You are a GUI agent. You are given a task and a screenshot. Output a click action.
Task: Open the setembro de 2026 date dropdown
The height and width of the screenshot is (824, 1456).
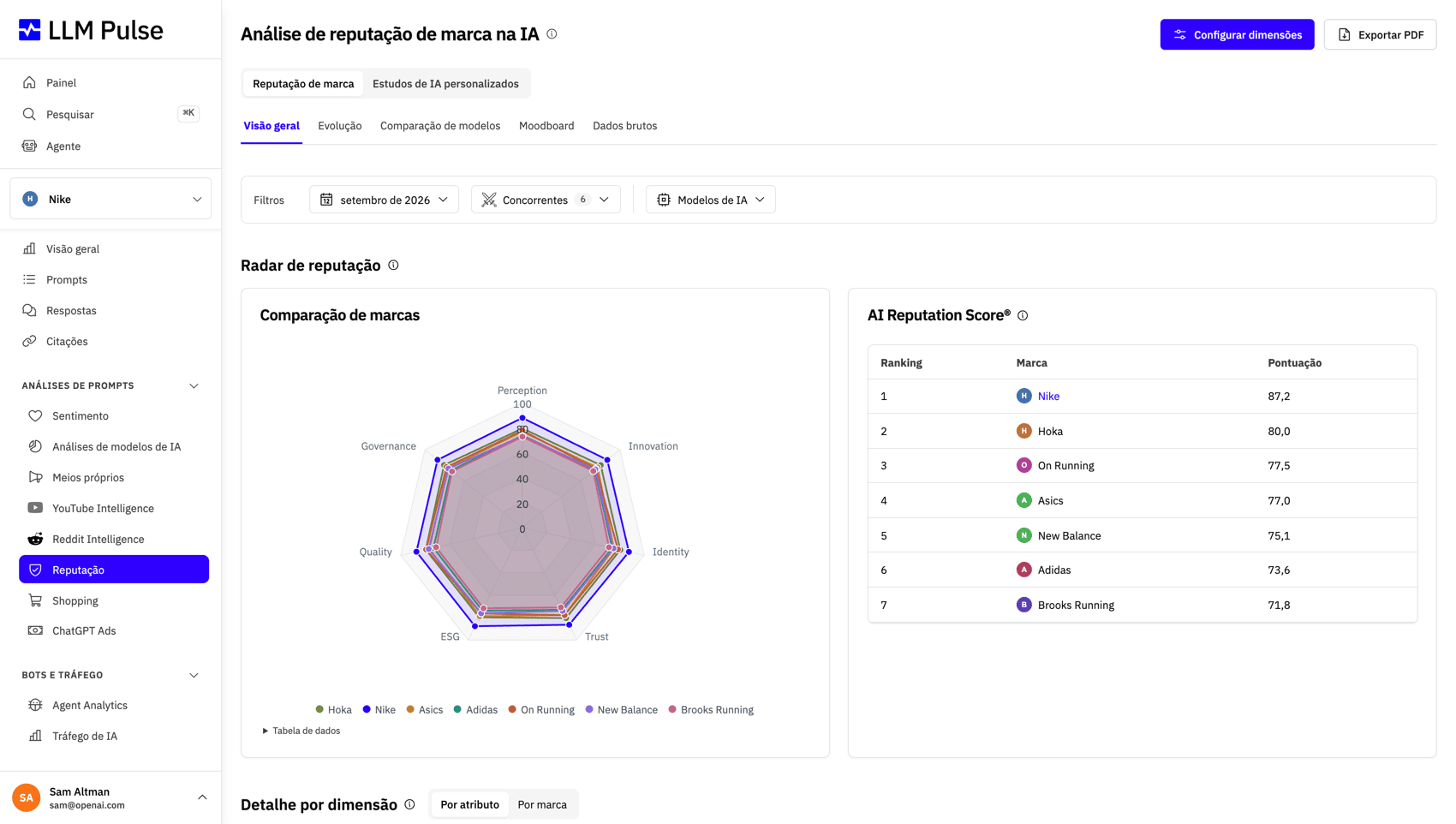[x=384, y=200]
